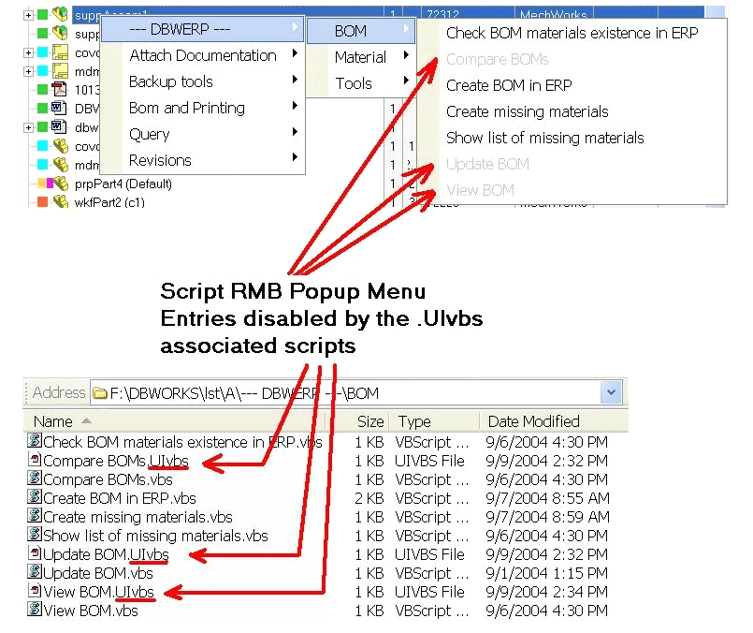Image resolution: width=753 pixels, height=633 pixels.
Task: Click the PDF icon of the 1013 row
Action: [60, 89]
